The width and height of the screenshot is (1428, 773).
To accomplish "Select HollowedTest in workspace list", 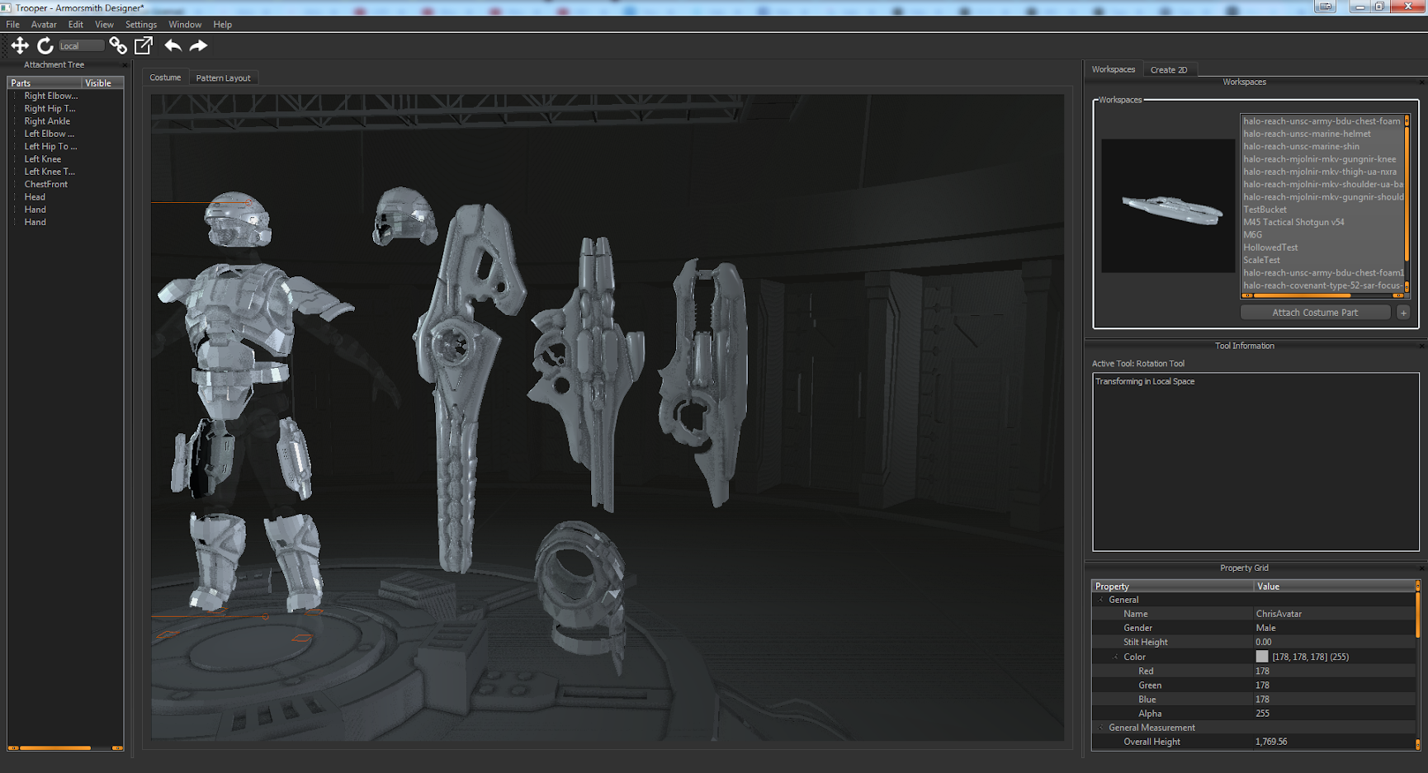I will coord(1270,247).
